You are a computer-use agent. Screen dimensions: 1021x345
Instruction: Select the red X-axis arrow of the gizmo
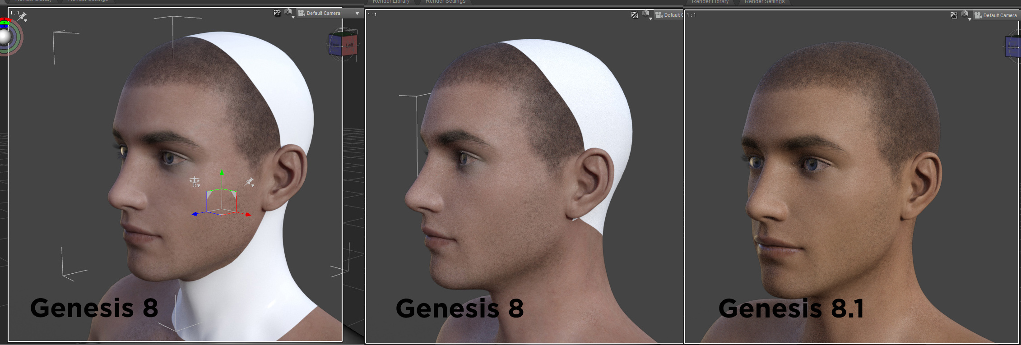(248, 215)
